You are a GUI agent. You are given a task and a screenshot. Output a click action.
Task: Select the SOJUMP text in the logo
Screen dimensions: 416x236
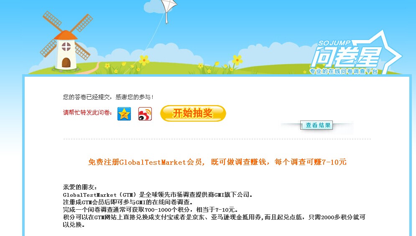334,43
